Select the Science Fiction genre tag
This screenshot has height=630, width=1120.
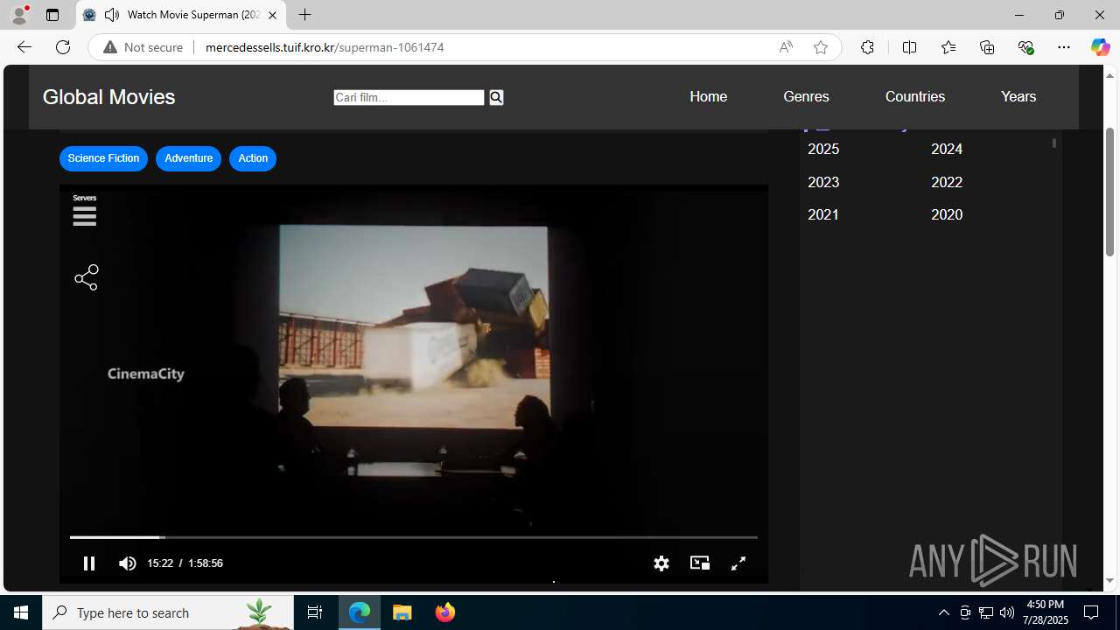[103, 158]
